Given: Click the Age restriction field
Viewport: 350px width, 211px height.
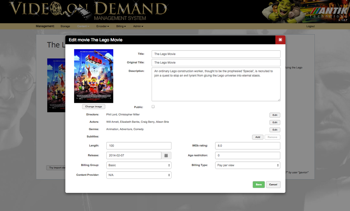Looking at the screenshot, I should pyautogui.click(x=248, y=156).
